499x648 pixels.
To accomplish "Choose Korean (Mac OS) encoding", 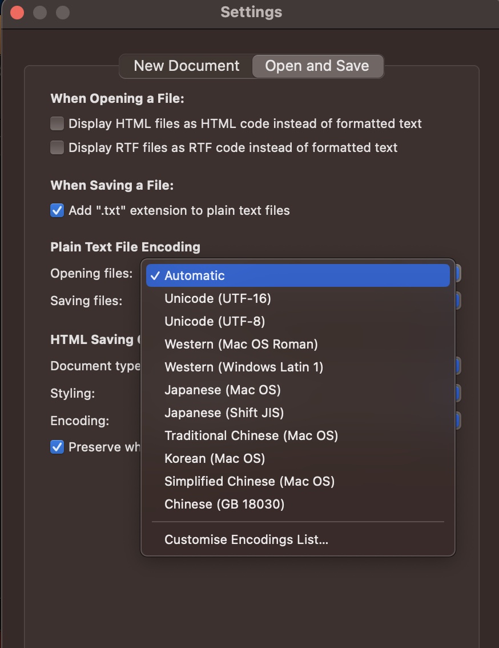I will click(216, 458).
